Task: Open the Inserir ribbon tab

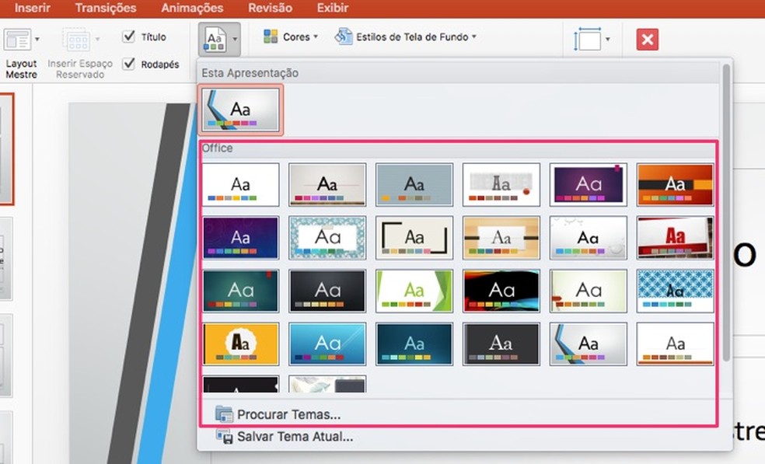Action: [x=32, y=8]
